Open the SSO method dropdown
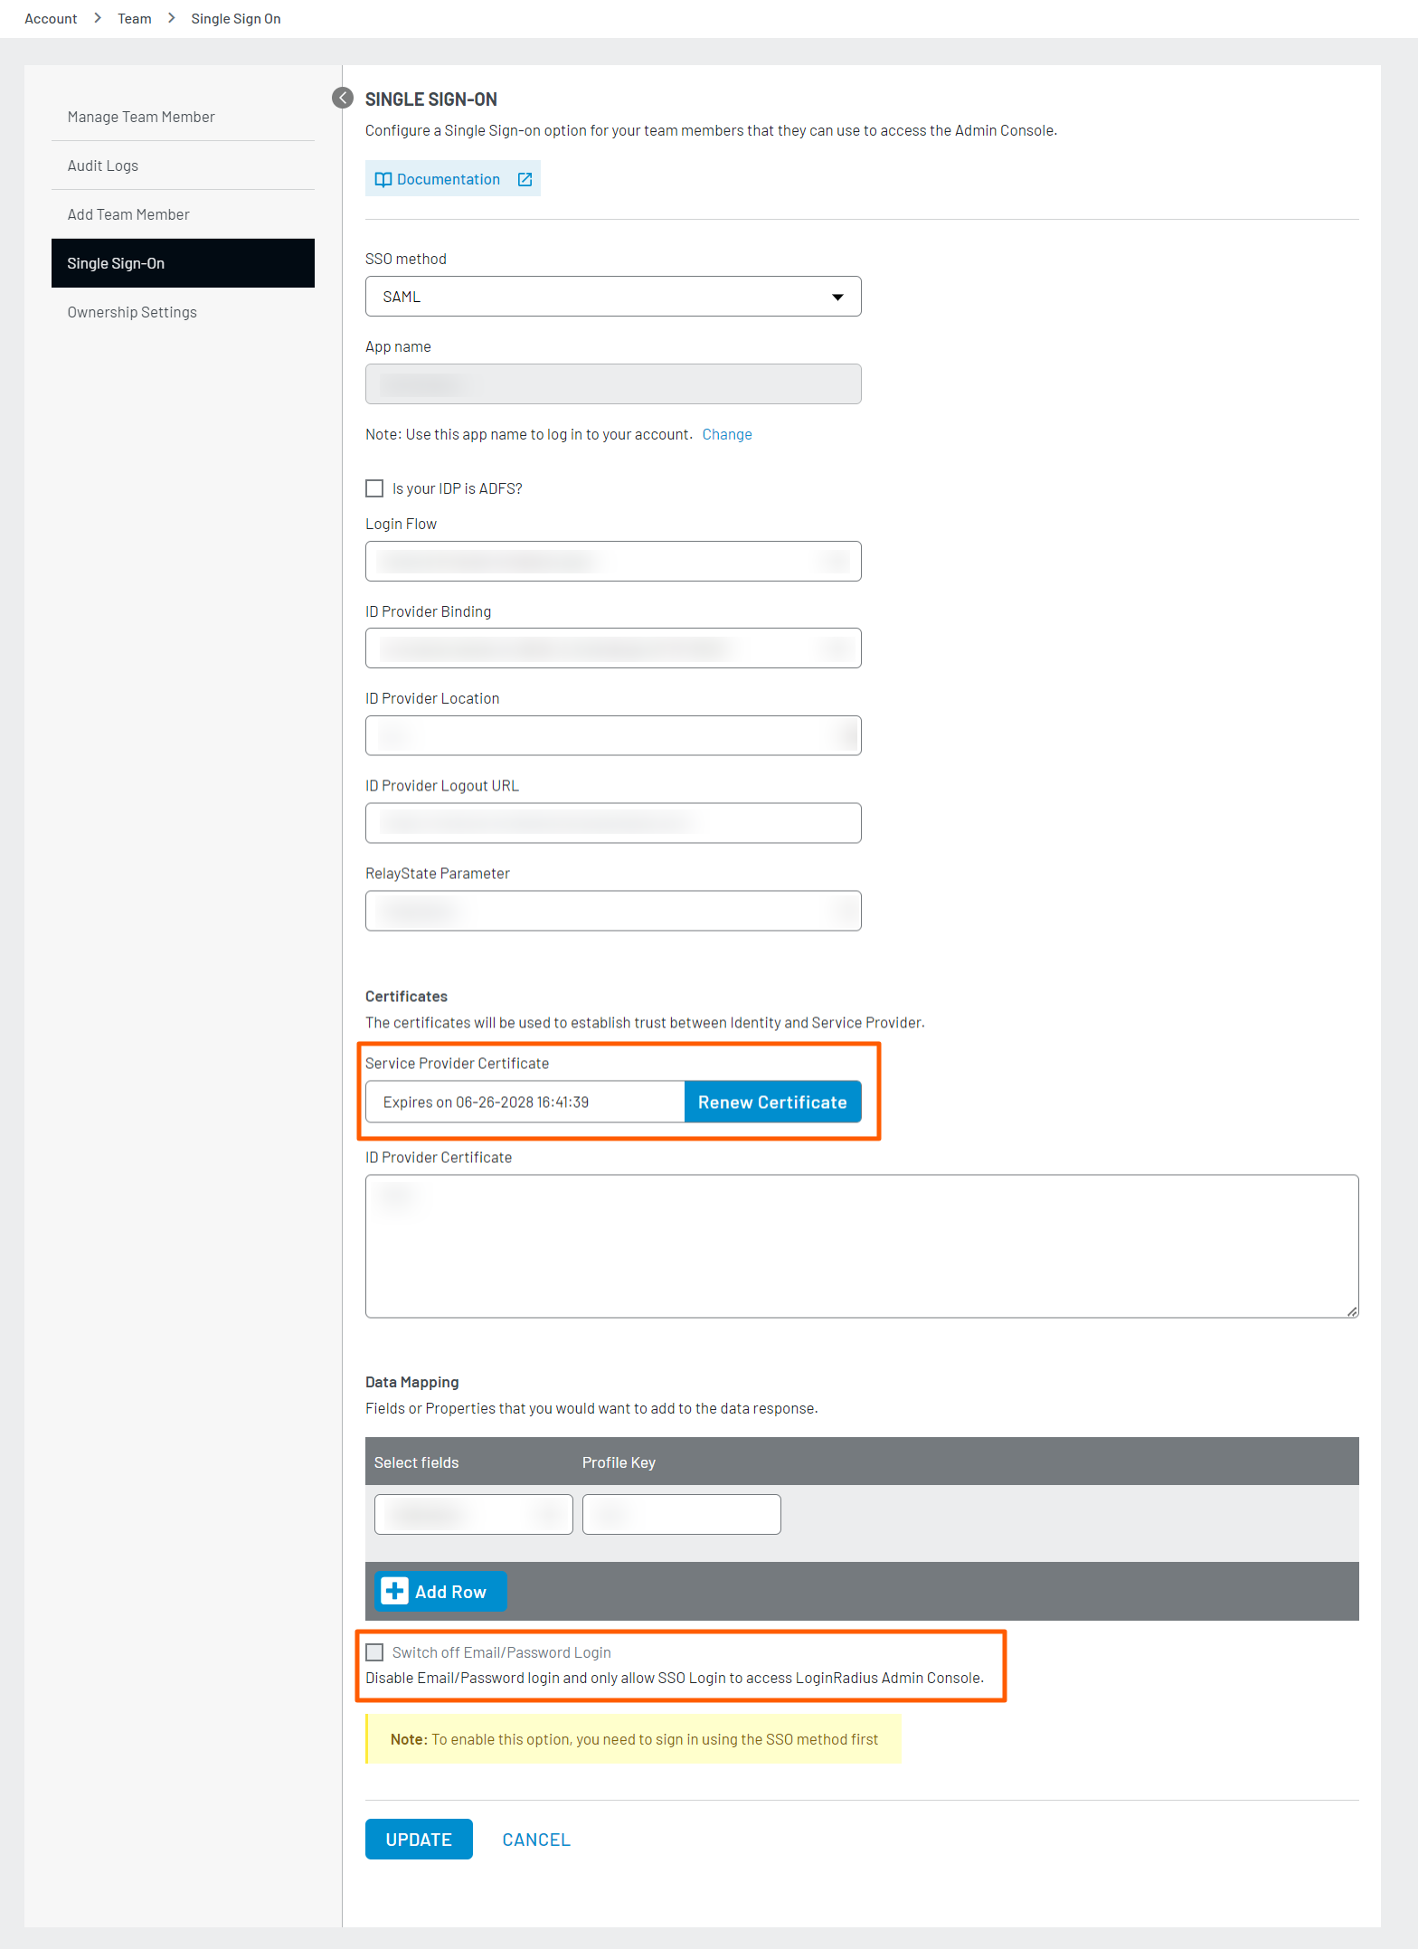 coord(612,297)
